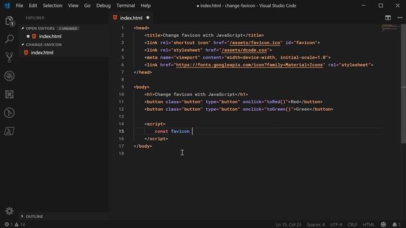The image size is (406, 228).
Task: Click the EXPLORER panel title
Action: coord(35,18)
